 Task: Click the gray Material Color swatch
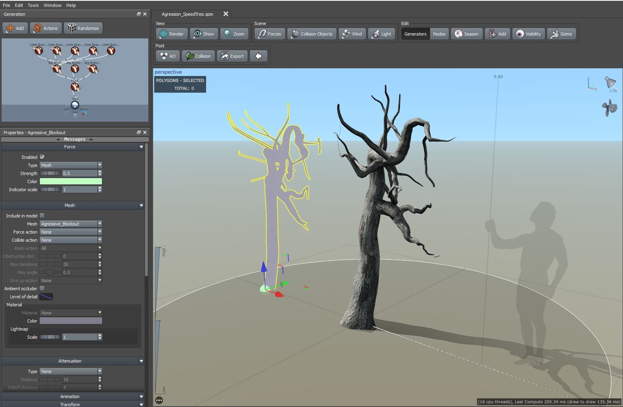click(71, 321)
